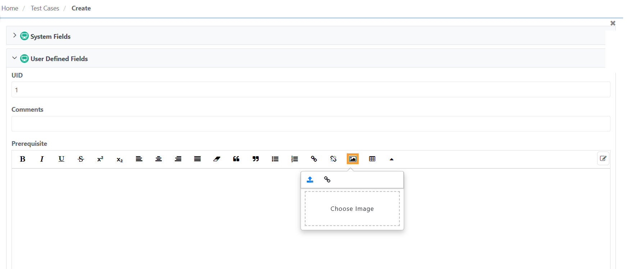Screen dimensions: 627x269
Task: Go to Home breadcrumb
Action: coord(10,8)
